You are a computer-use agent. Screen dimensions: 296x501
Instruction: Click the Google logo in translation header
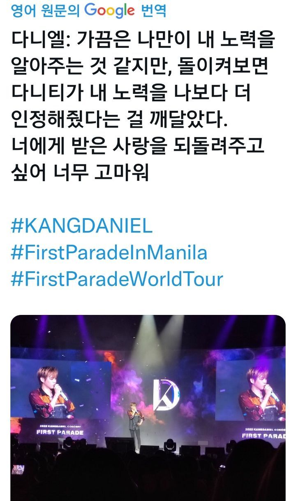(110, 10)
